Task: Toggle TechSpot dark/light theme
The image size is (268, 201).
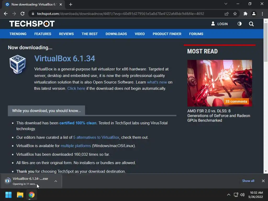Action: click(x=240, y=24)
